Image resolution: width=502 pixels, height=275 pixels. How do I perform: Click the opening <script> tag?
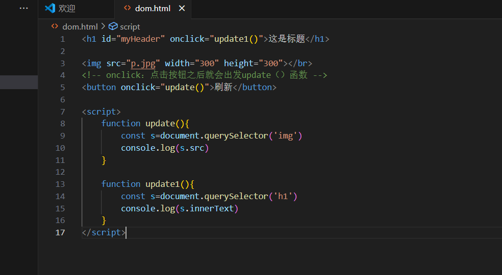101,112
